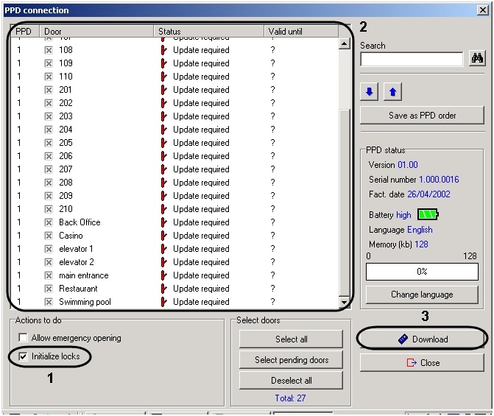Click the red status flag for door 108
The image size is (494, 416).
tap(163, 50)
